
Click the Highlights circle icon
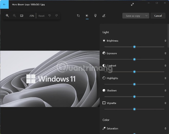tap(104, 78)
